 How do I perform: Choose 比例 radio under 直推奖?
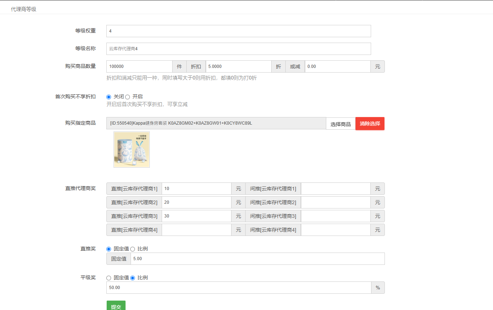pos(132,249)
